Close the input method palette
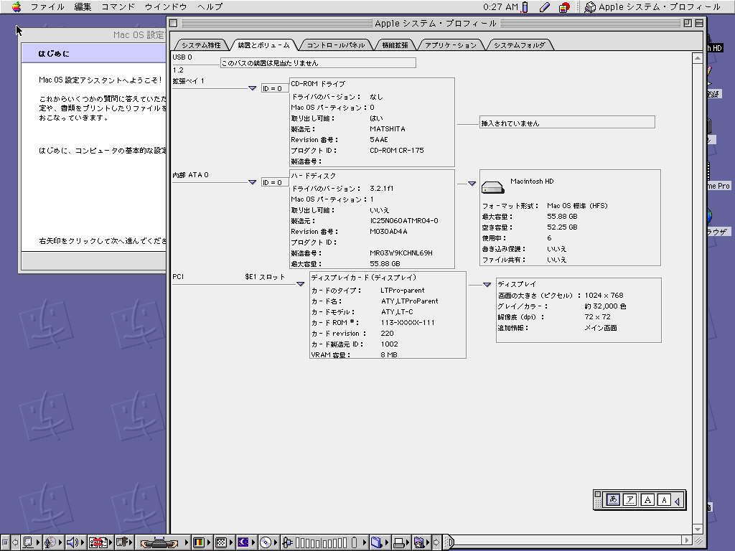Screen dimensions: 735x551 click(598, 494)
